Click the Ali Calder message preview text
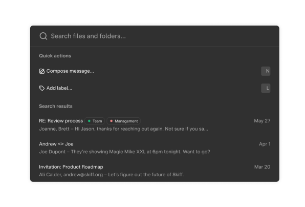The height and width of the screenshot is (207, 305). [111, 175]
